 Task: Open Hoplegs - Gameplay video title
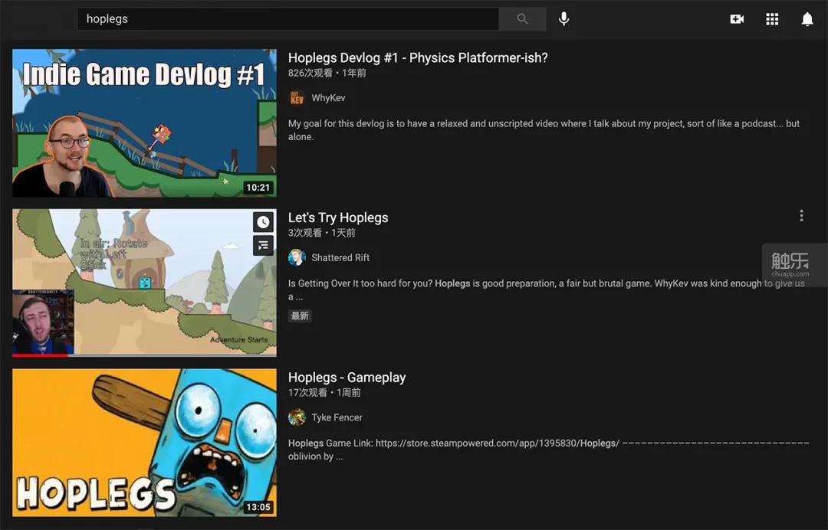coord(347,378)
